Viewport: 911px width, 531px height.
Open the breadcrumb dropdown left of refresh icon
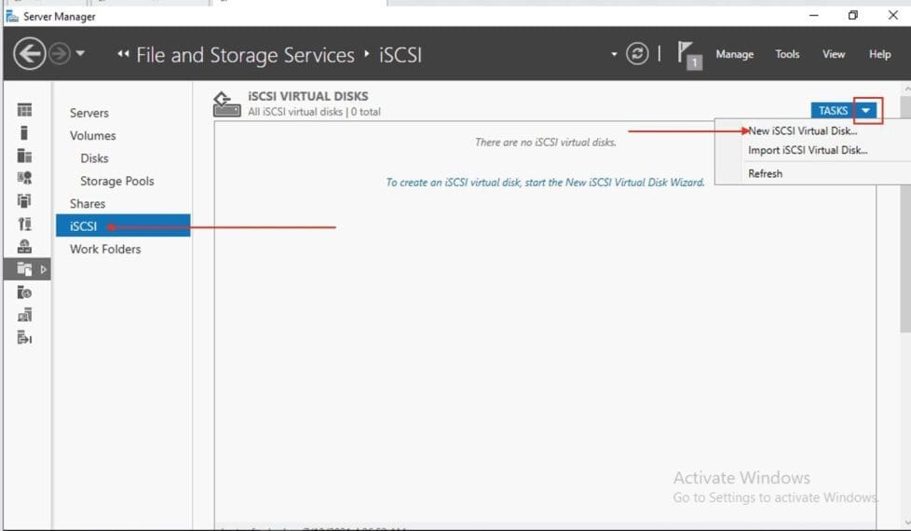(614, 54)
